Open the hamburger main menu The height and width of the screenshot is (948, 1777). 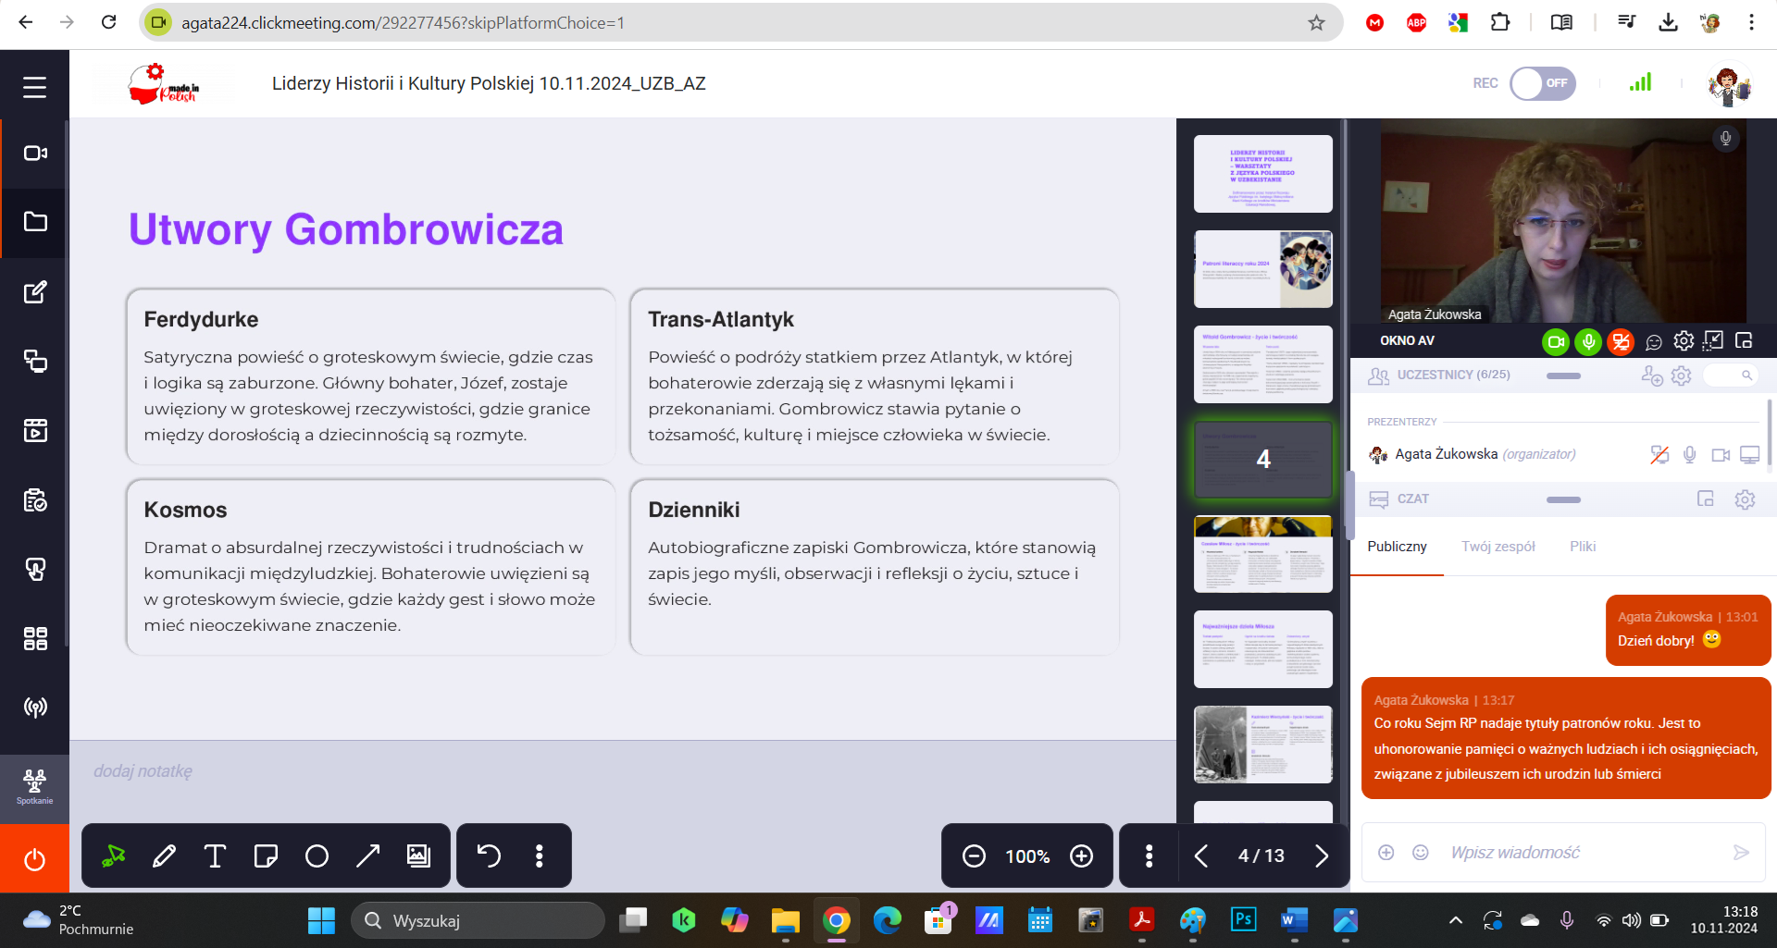tap(34, 87)
